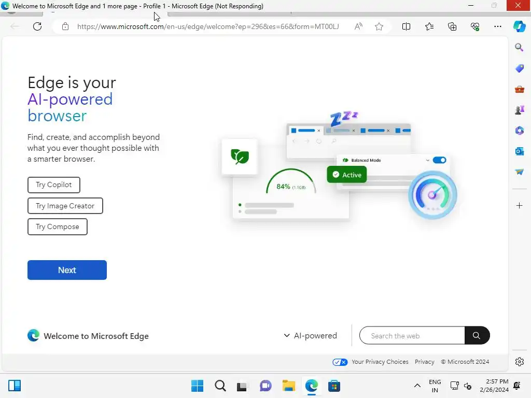Click the browser refresh icon

37,26
